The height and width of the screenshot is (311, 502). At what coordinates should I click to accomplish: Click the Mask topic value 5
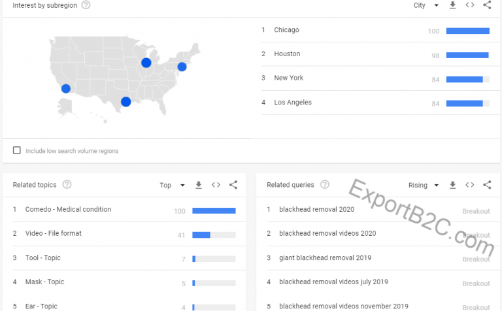click(184, 284)
